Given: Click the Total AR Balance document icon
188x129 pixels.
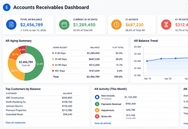Looking at the screenshot, I should [x=11, y=25].
